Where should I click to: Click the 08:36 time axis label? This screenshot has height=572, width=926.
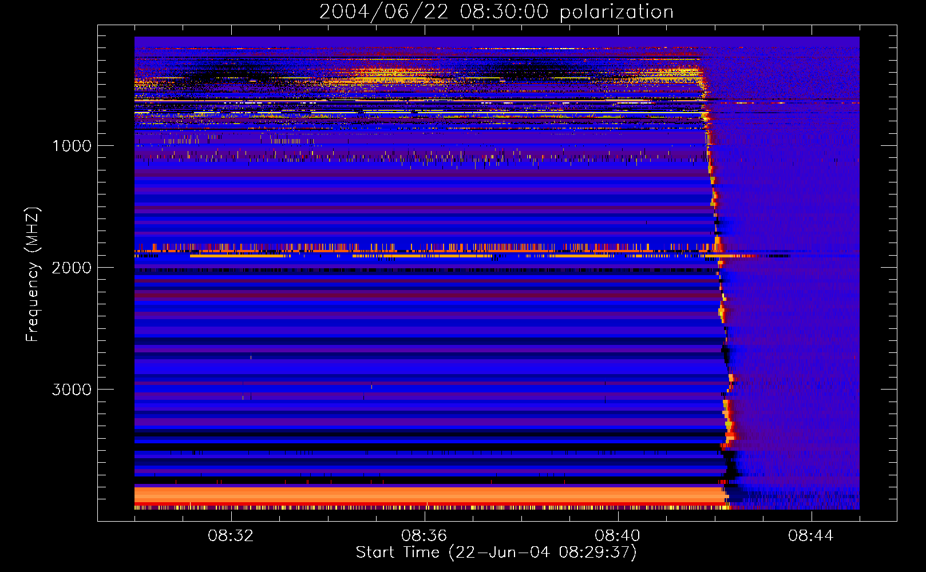click(x=424, y=536)
